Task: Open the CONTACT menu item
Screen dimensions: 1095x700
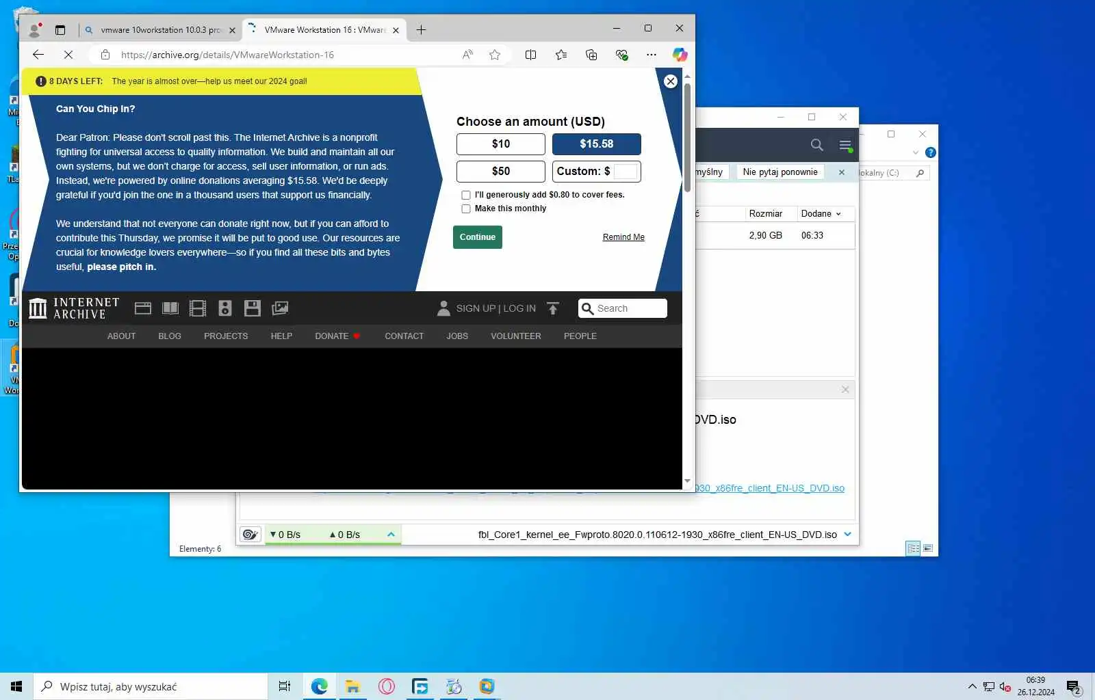Action: click(404, 336)
